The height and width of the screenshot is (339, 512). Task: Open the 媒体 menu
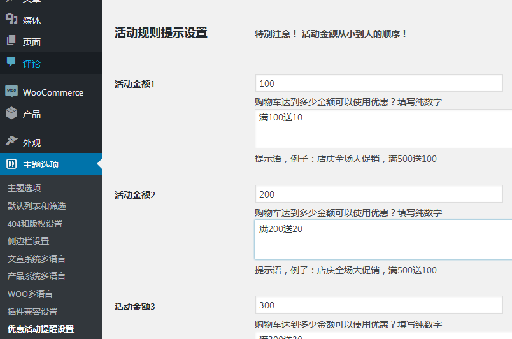[51, 20]
